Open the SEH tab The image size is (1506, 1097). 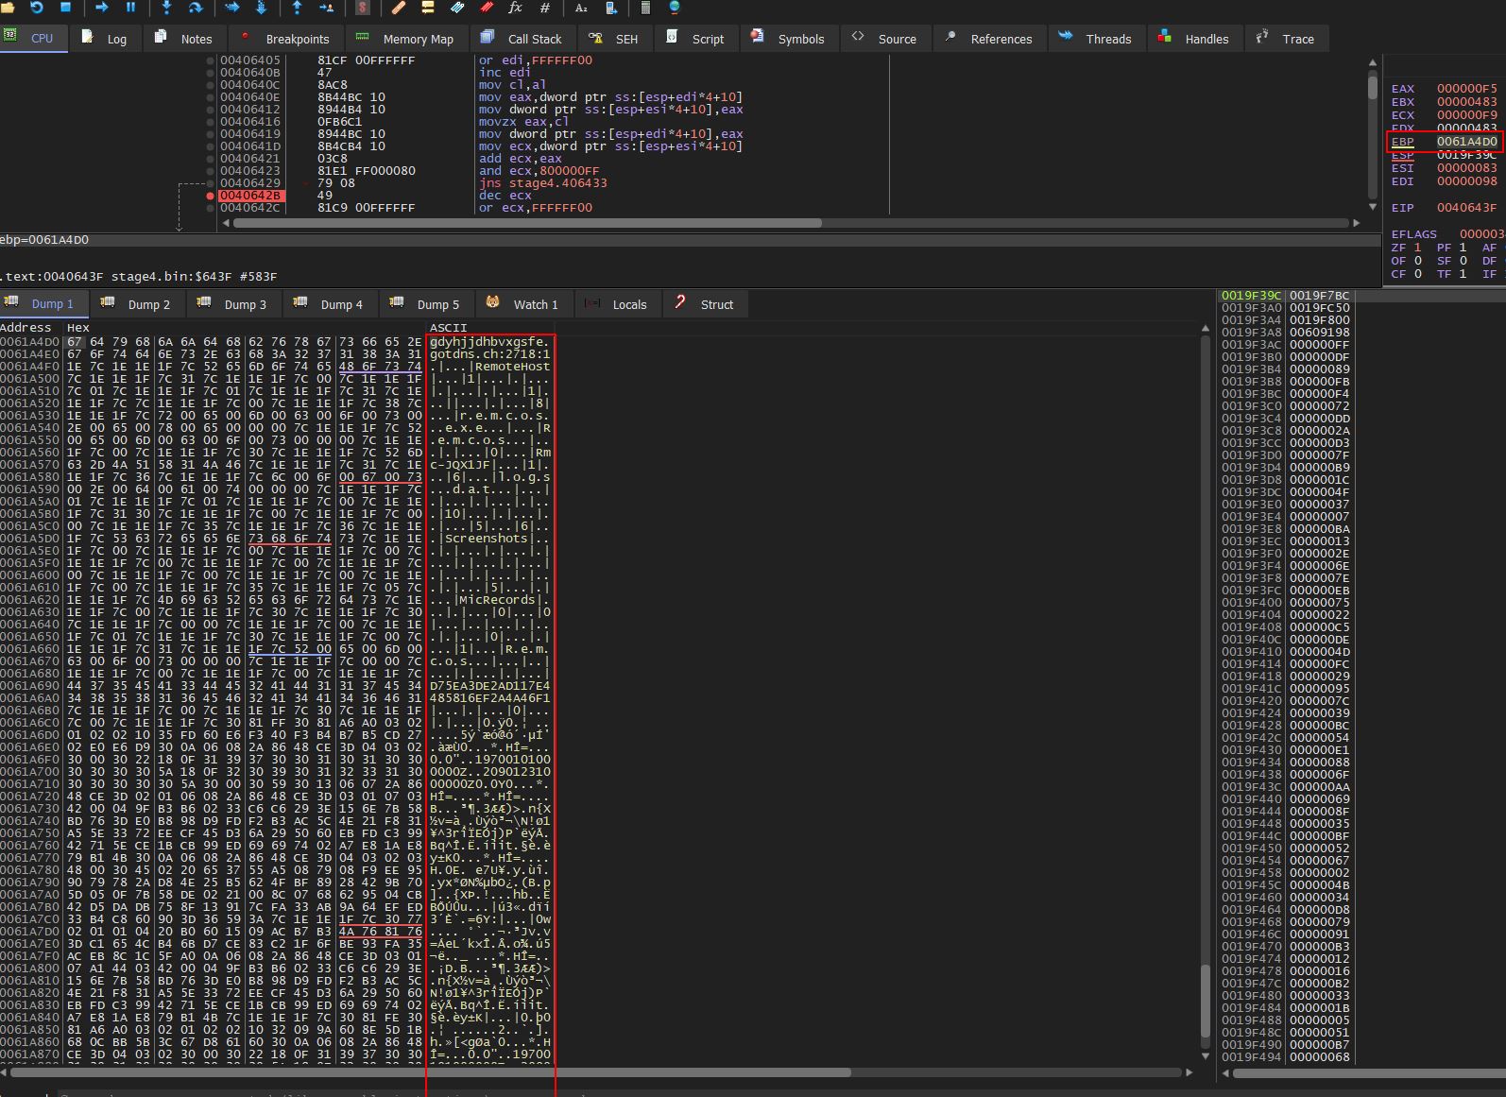pos(615,39)
